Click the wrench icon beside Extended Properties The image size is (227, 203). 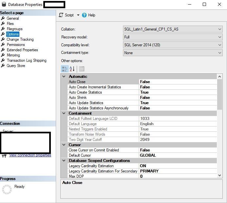click(3, 50)
